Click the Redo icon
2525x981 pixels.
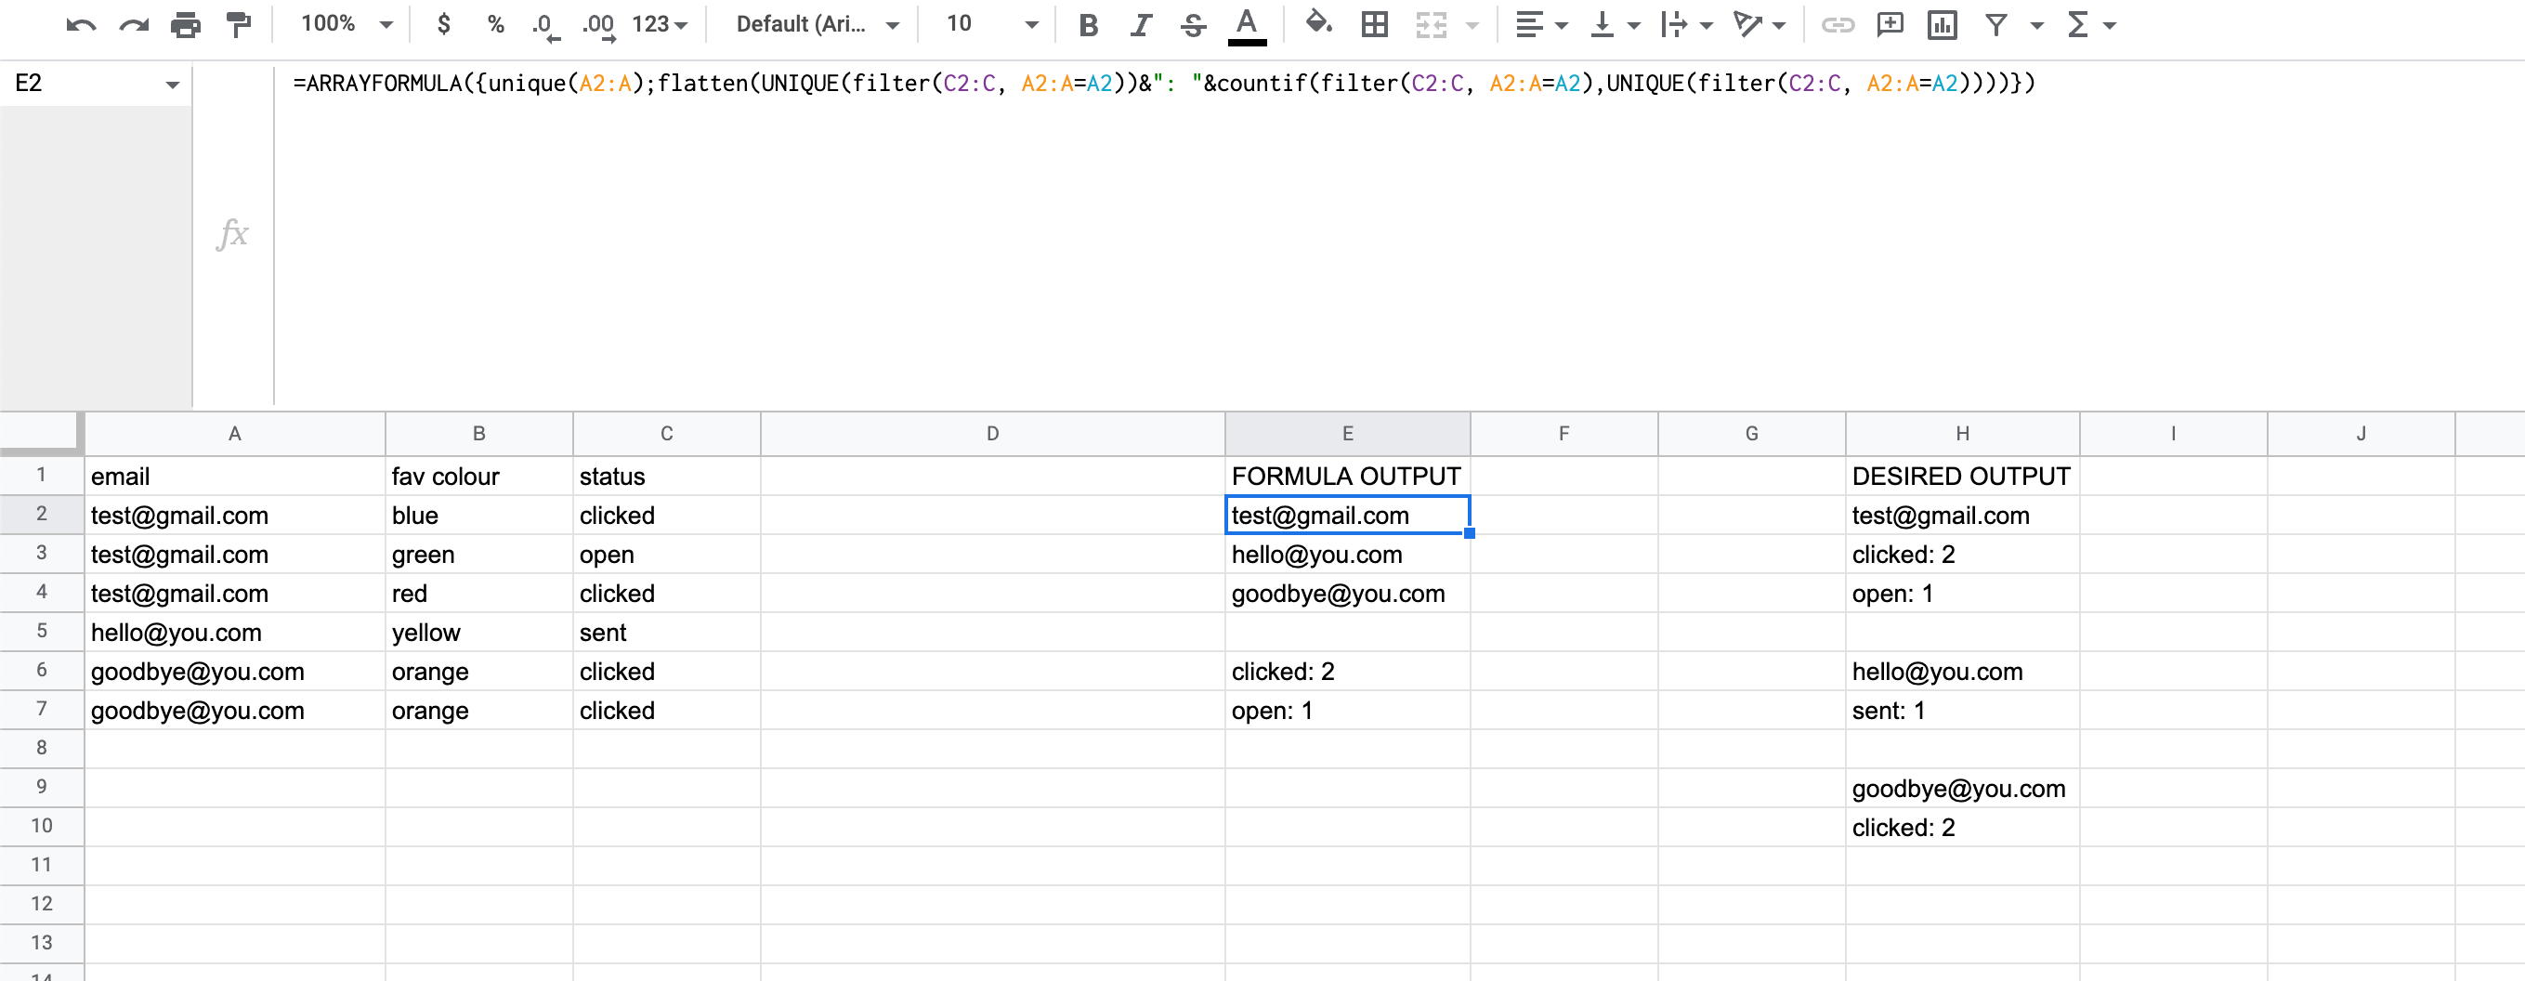(x=133, y=24)
